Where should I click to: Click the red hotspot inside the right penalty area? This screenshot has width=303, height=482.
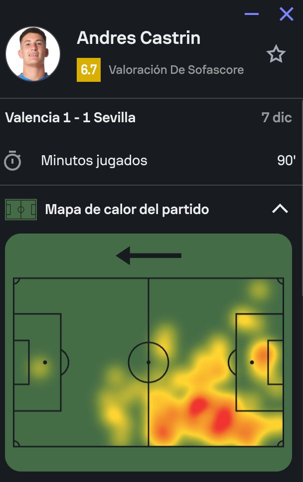(264, 355)
